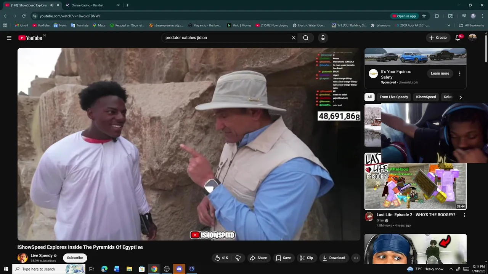Open the Chevrolet Equinox ad banner image
The height and width of the screenshot is (274, 488).
[415, 57]
